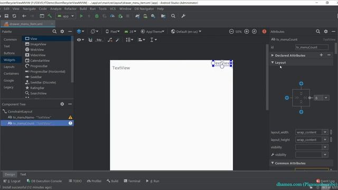Open the VCS menu

coord(112,9)
